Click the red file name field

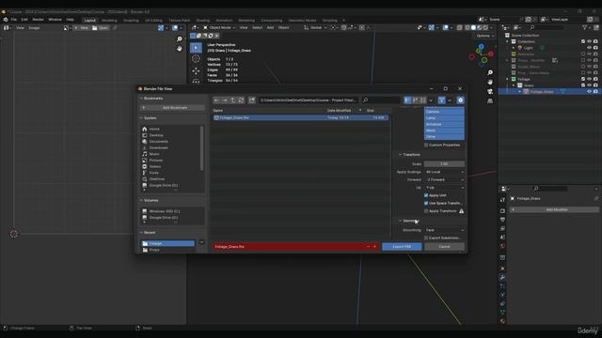[x=295, y=247]
